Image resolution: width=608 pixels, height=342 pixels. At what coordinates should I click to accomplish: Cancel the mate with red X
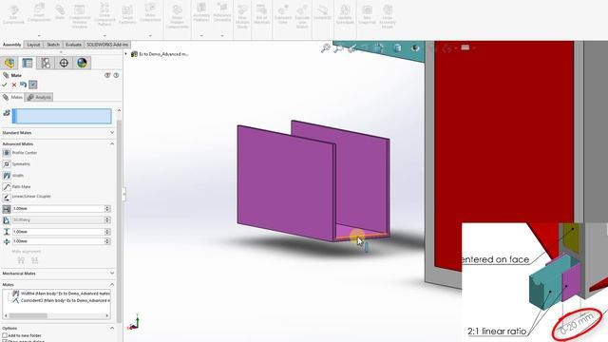tap(14, 85)
